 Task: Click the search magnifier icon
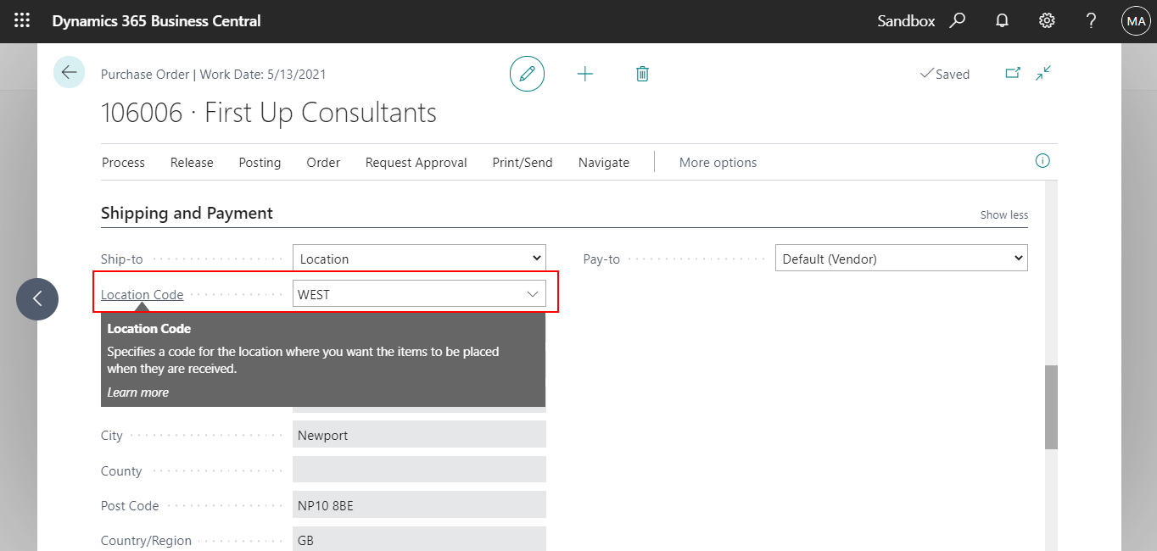click(x=957, y=20)
